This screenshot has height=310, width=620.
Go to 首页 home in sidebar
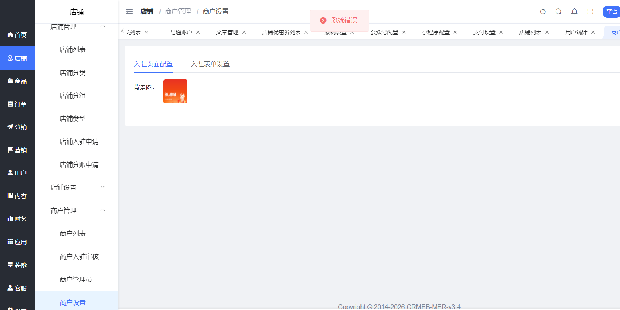[17, 35]
